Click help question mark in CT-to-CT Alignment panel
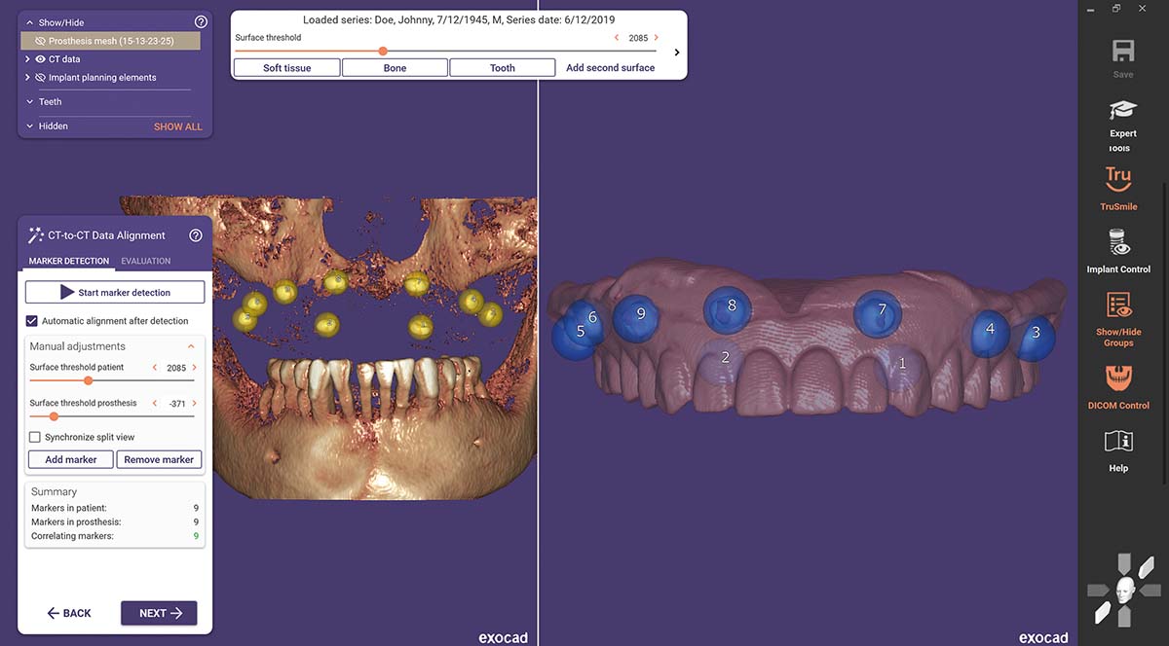The height and width of the screenshot is (646, 1169). tap(195, 235)
